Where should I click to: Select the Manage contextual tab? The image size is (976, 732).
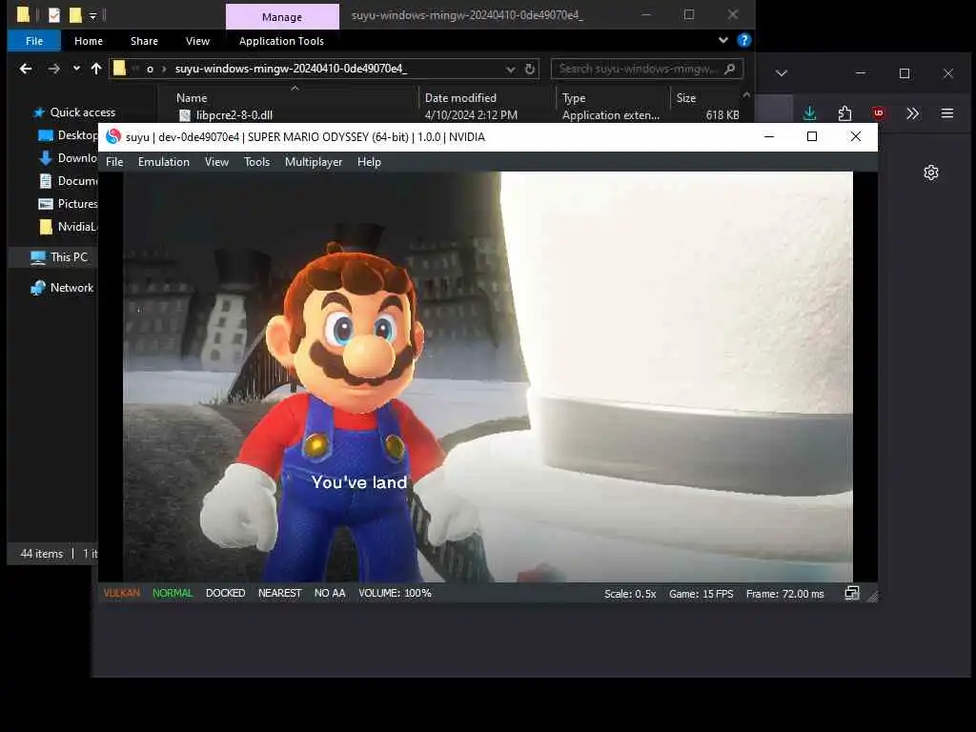click(x=282, y=17)
